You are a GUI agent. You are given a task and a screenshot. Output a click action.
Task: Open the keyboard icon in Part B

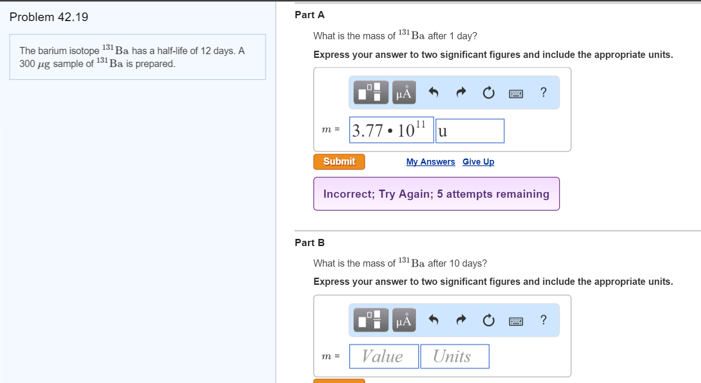point(516,320)
